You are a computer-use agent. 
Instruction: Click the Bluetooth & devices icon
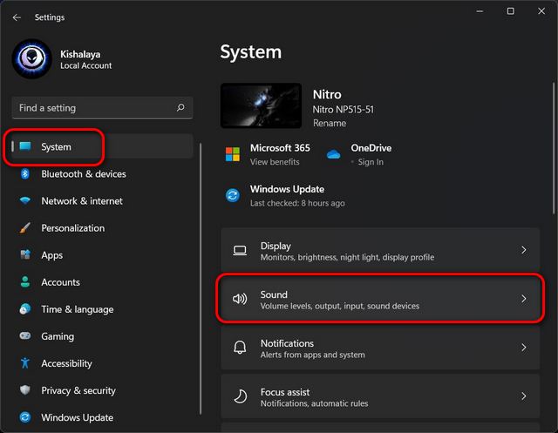[x=25, y=174]
